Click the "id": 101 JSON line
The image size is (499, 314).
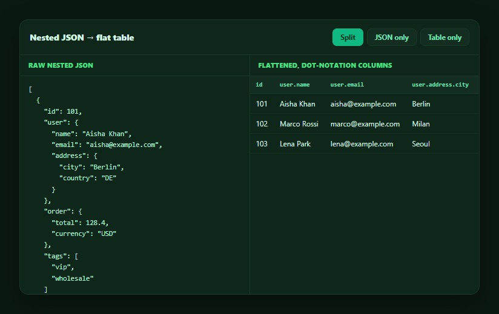[x=63, y=111]
